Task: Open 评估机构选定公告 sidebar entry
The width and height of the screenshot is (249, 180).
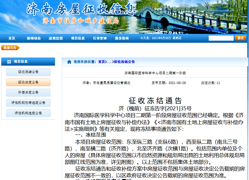Action: click(28, 113)
